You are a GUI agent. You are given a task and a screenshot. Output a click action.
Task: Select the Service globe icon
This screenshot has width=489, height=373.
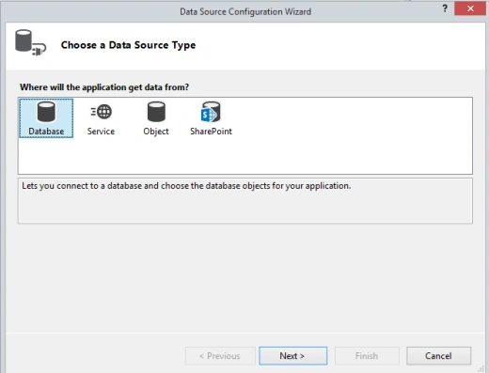click(x=102, y=112)
